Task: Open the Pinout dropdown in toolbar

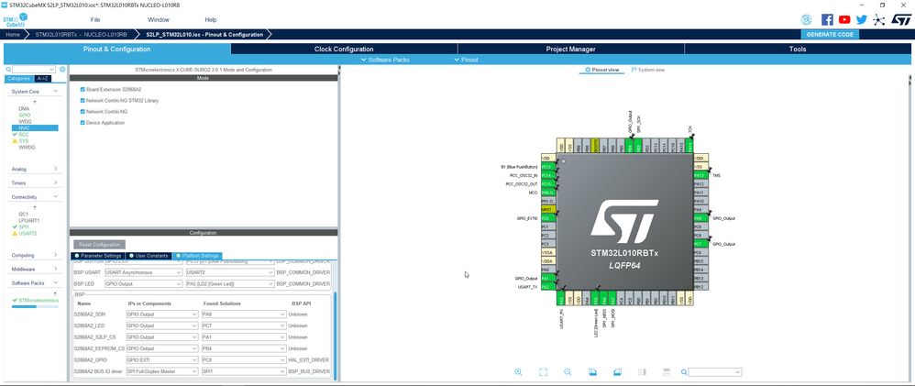Action: click(466, 60)
